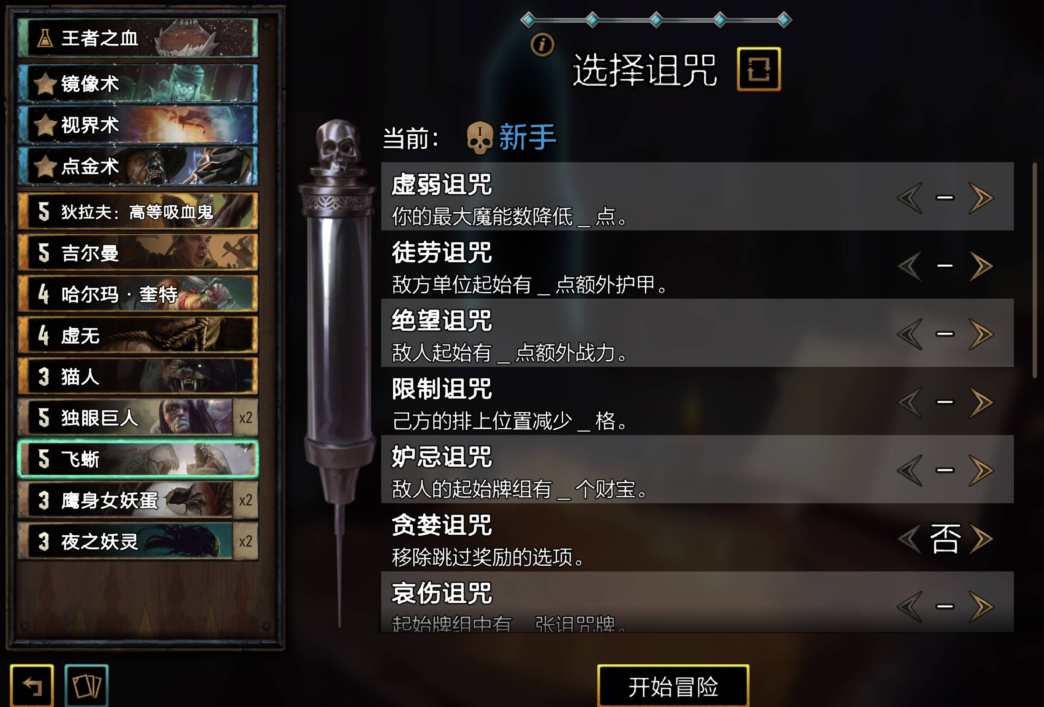Click the back arrow icon

[32, 686]
